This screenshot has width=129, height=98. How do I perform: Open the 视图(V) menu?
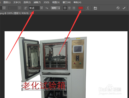[x=56, y=2]
